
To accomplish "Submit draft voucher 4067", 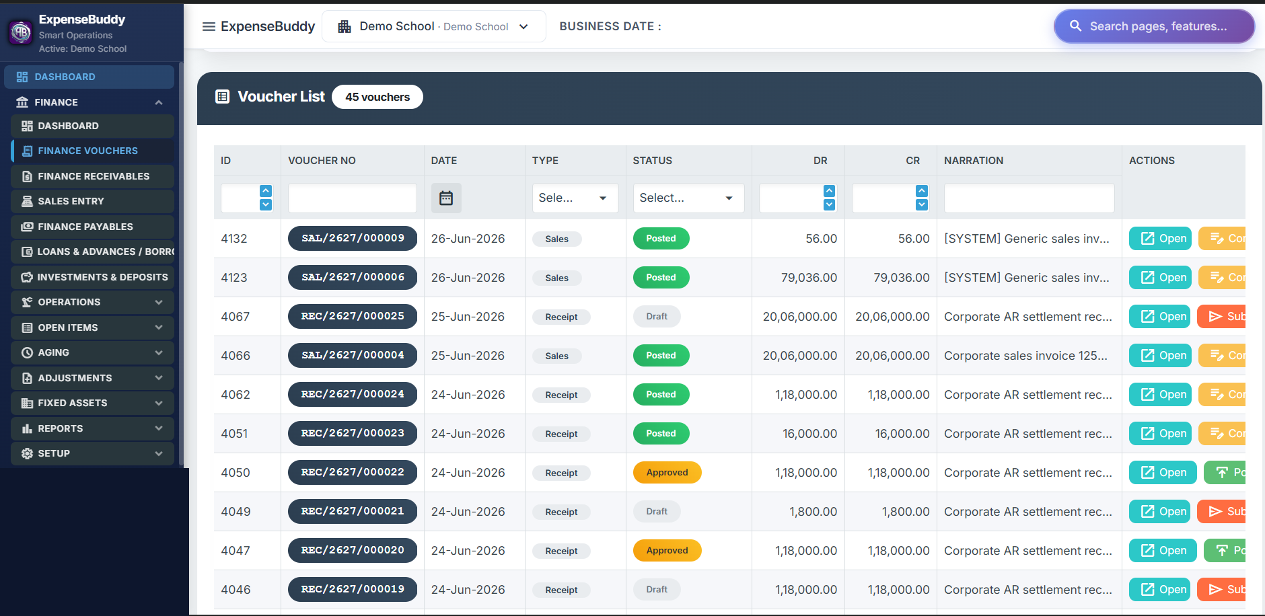I will coord(1222,316).
